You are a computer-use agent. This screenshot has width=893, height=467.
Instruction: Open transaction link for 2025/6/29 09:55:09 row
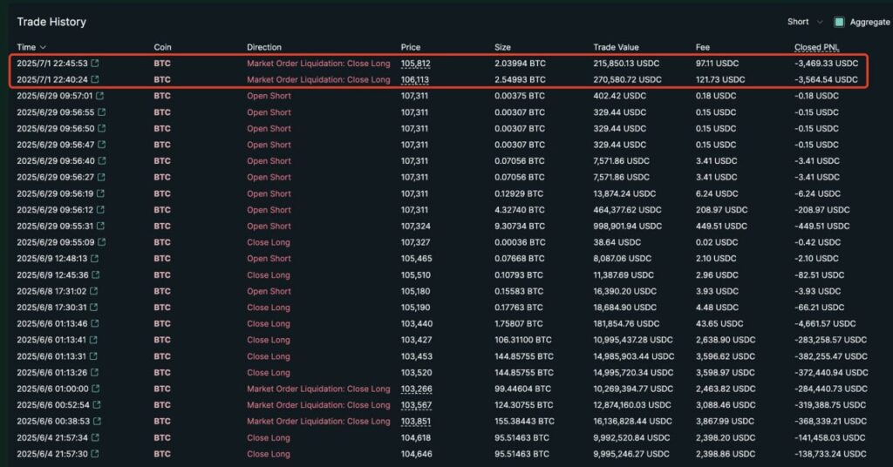coord(101,242)
